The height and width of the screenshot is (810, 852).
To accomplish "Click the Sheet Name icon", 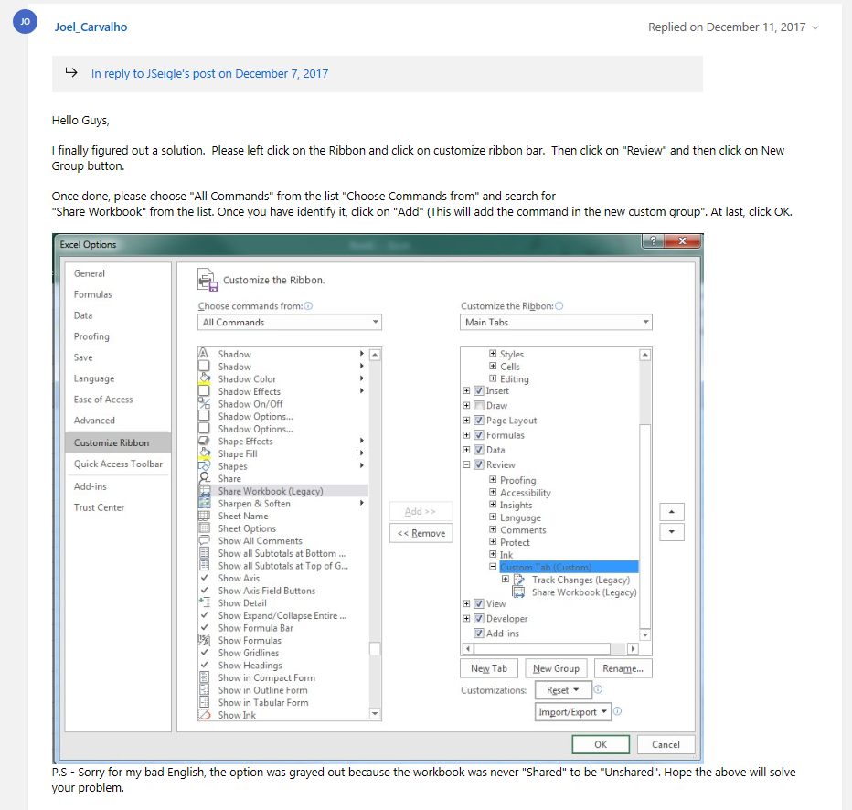I will coord(204,516).
